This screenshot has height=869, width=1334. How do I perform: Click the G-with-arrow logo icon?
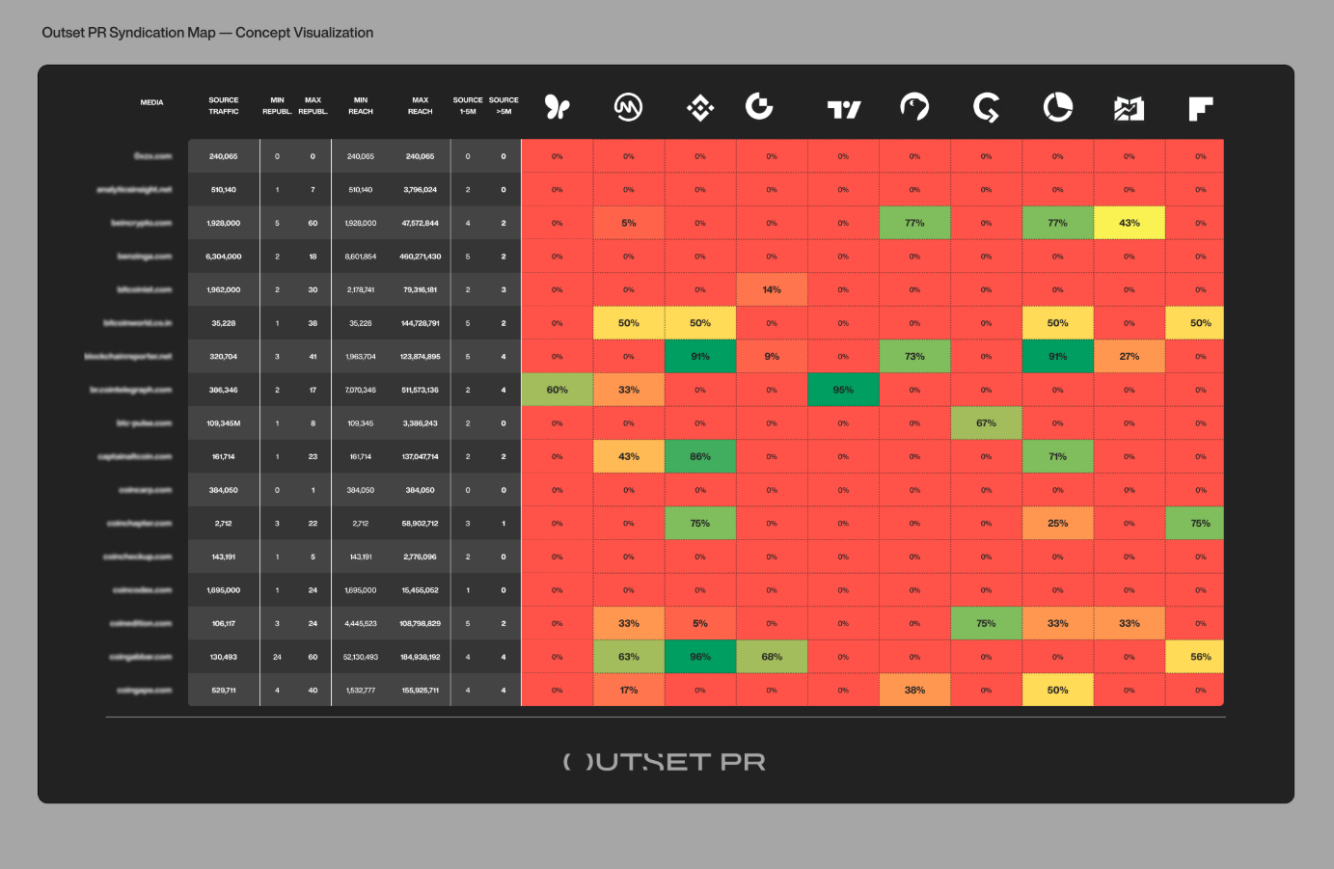986,107
